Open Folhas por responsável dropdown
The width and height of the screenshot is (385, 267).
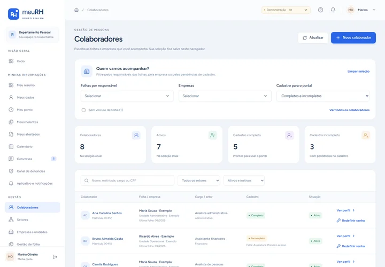(127, 96)
